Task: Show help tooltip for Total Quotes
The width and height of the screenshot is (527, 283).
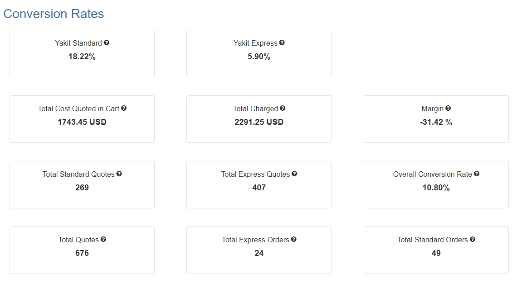Action: click(103, 240)
